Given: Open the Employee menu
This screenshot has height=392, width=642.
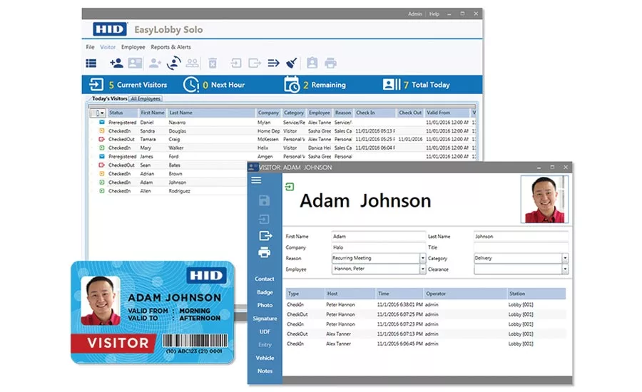Looking at the screenshot, I should click(x=133, y=47).
